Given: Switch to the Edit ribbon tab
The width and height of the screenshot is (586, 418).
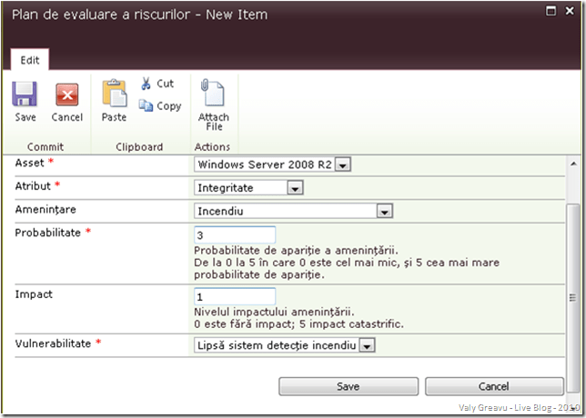Looking at the screenshot, I should (x=30, y=58).
